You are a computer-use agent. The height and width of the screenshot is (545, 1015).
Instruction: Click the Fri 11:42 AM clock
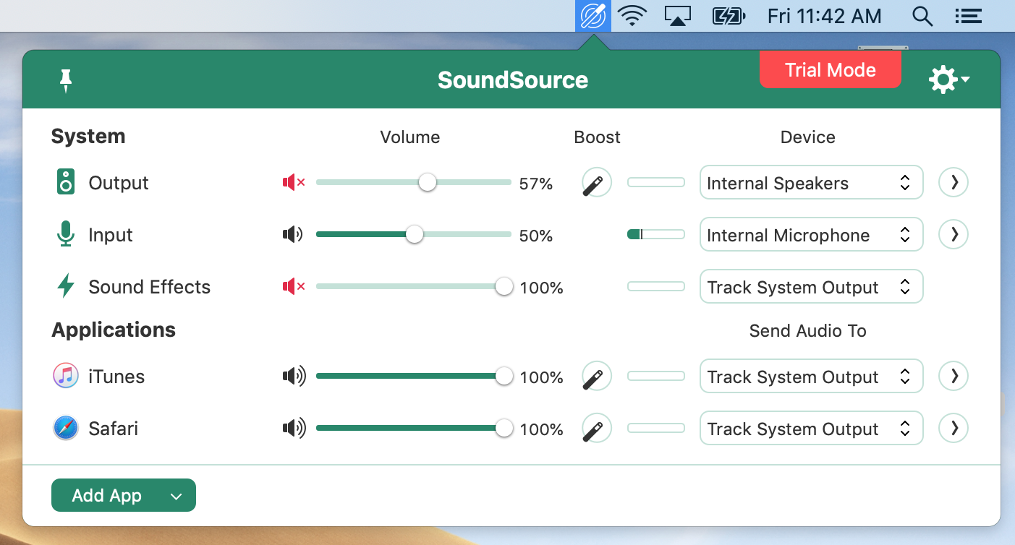(825, 16)
